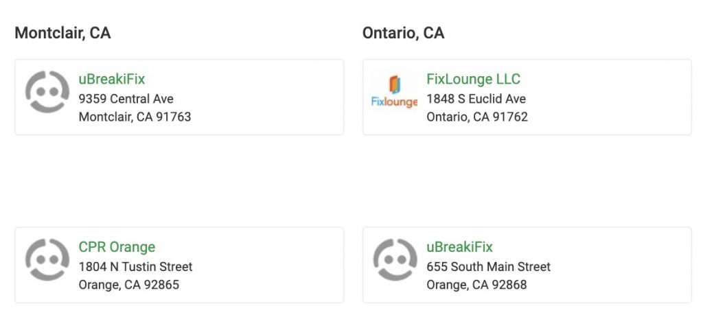703x319 pixels.
Task: Click the Fixlounge logo thumbnail
Action: (x=395, y=92)
